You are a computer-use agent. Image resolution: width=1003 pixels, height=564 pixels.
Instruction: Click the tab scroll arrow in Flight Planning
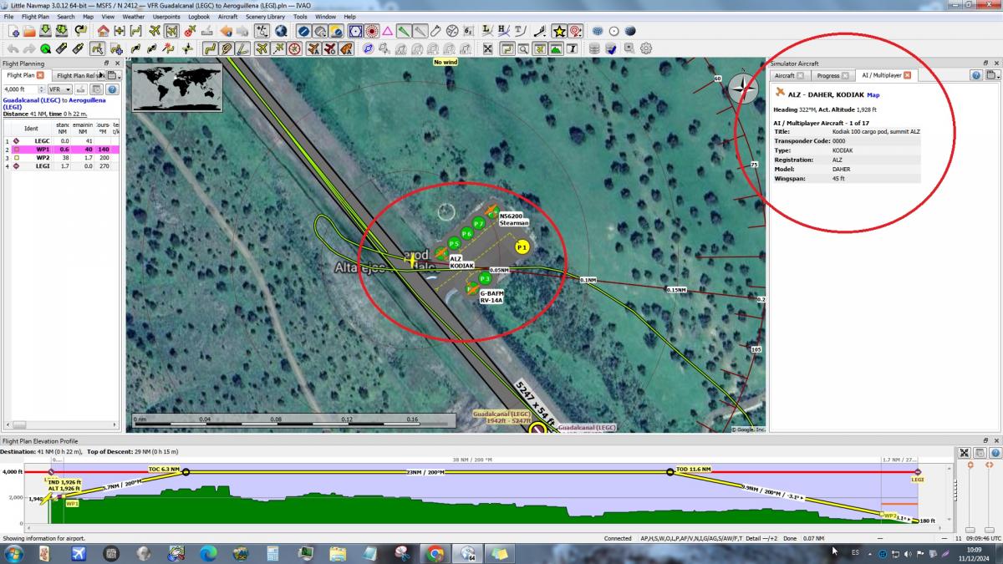click(x=102, y=75)
